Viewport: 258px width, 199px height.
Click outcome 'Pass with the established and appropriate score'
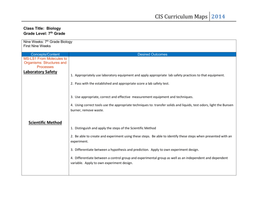point(120,84)
